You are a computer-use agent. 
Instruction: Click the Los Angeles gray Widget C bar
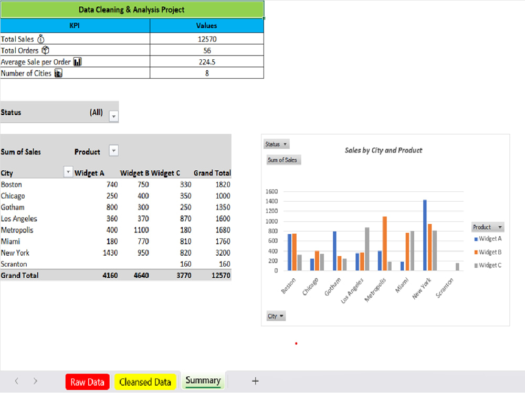click(367, 249)
